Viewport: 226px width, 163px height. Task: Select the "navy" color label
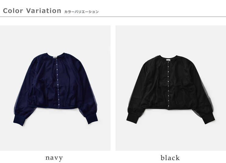[x=54, y=158]
